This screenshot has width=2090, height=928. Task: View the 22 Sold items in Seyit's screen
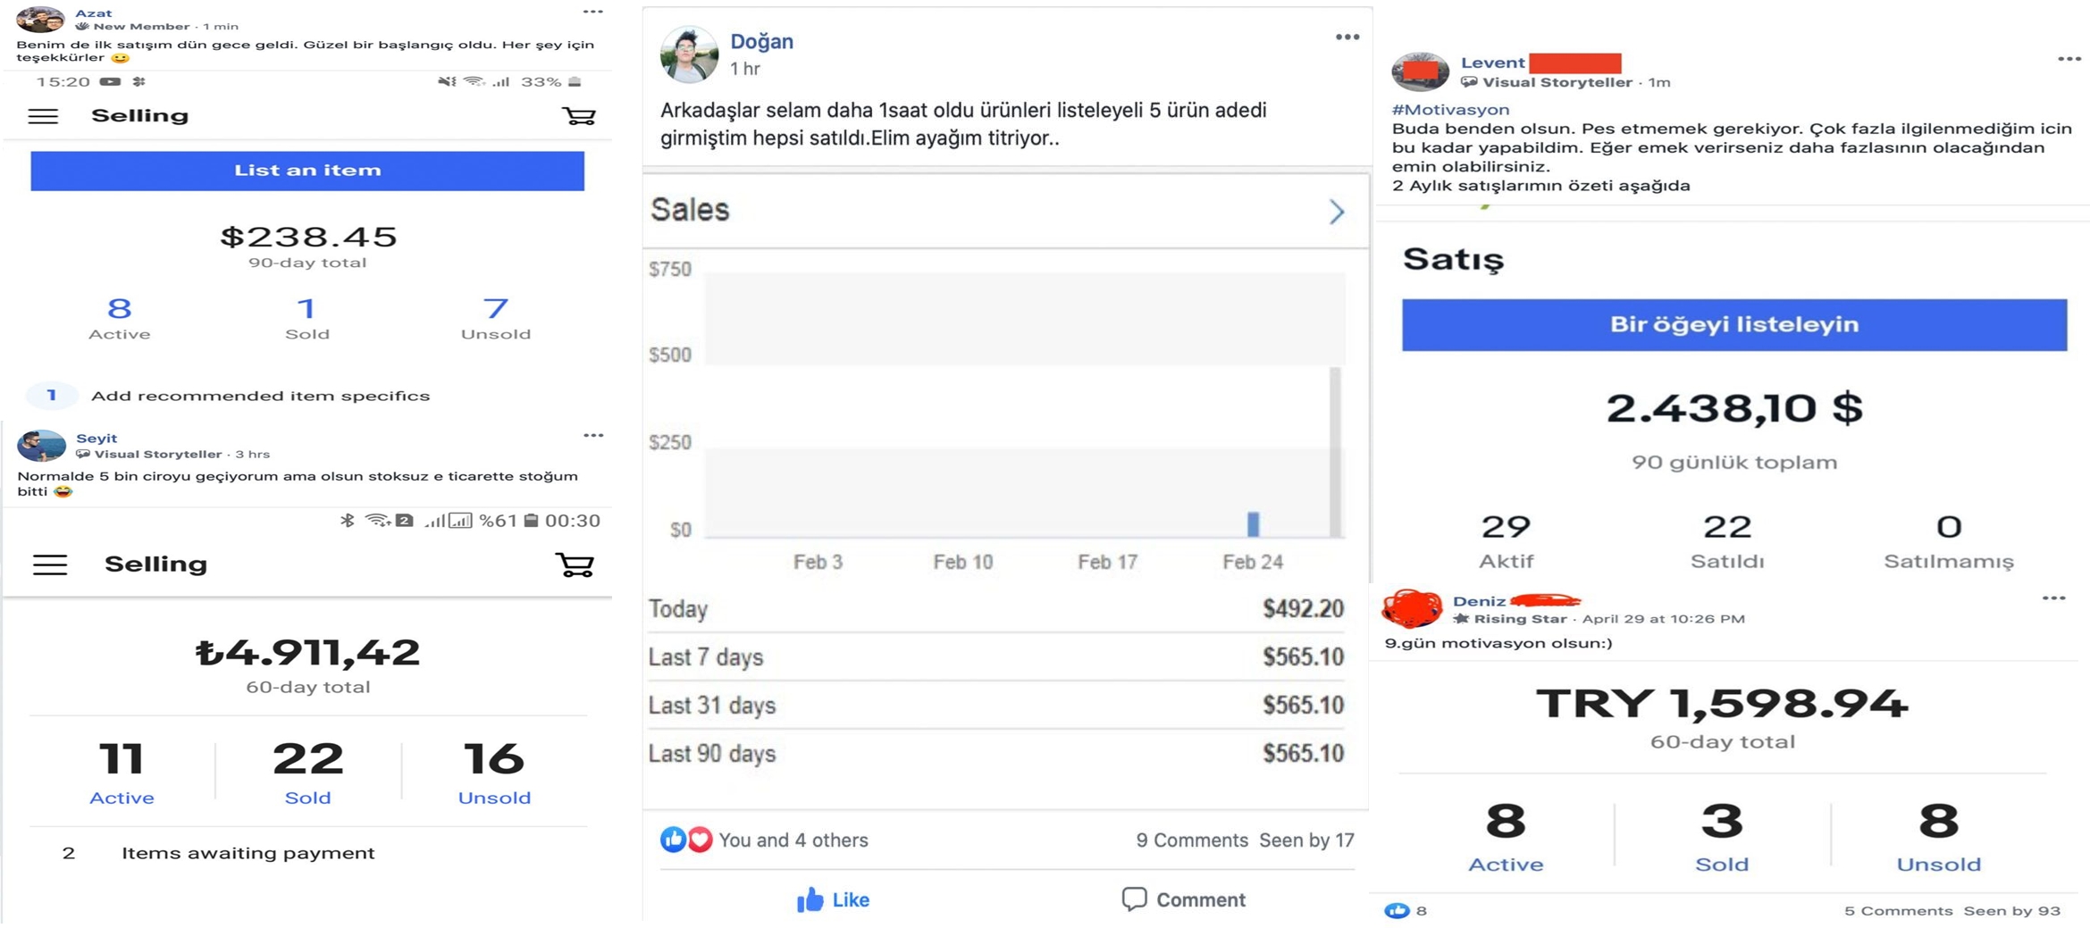tap(307, 773)
